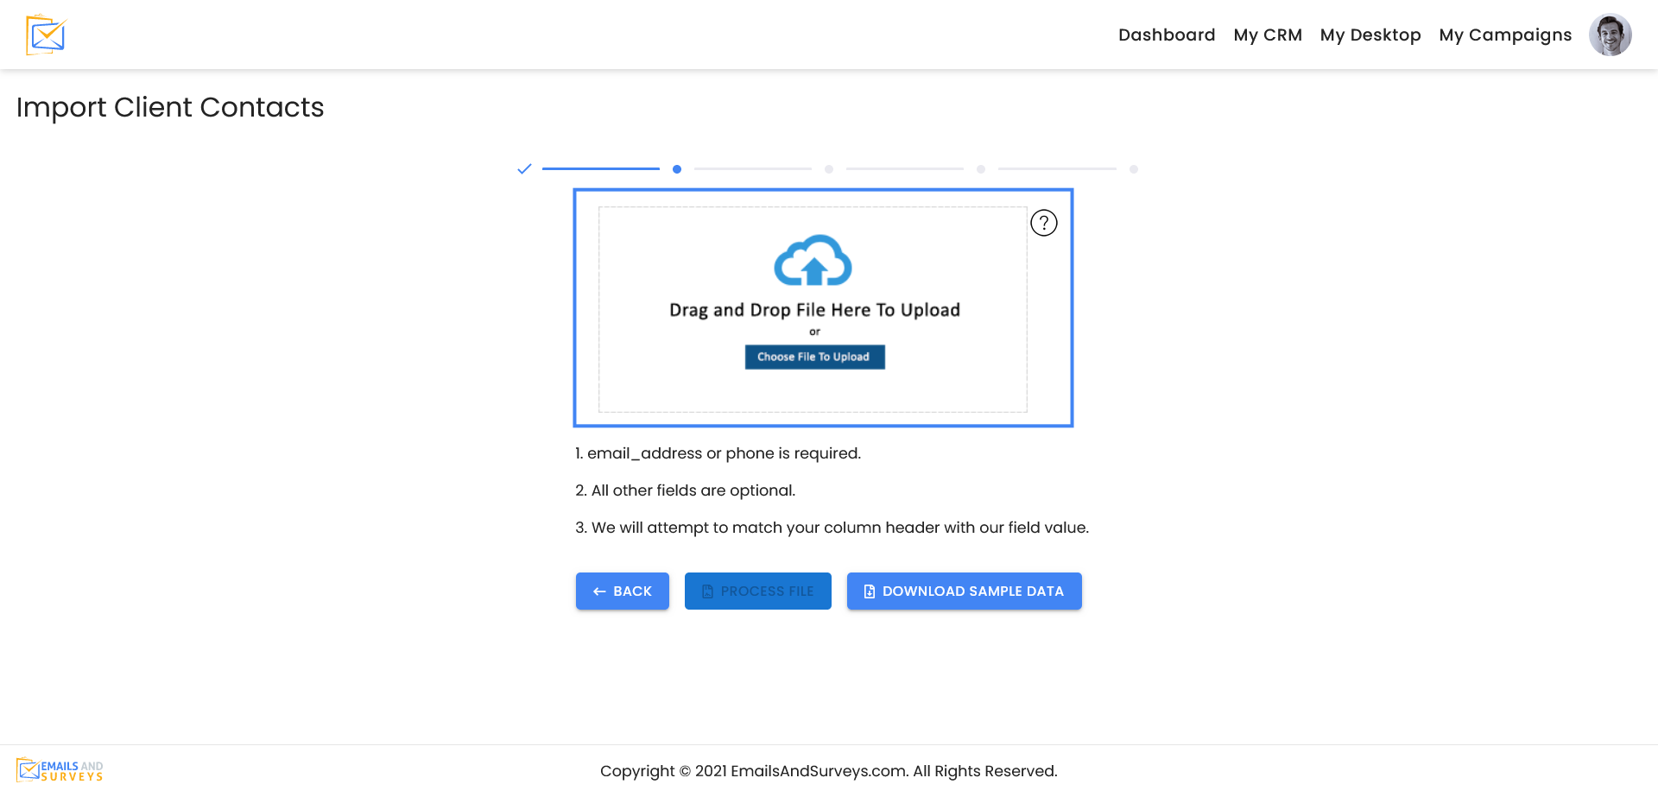Select the active second step dot
This screenshot has height=797, width=1658.
click(x=677, y=169)
